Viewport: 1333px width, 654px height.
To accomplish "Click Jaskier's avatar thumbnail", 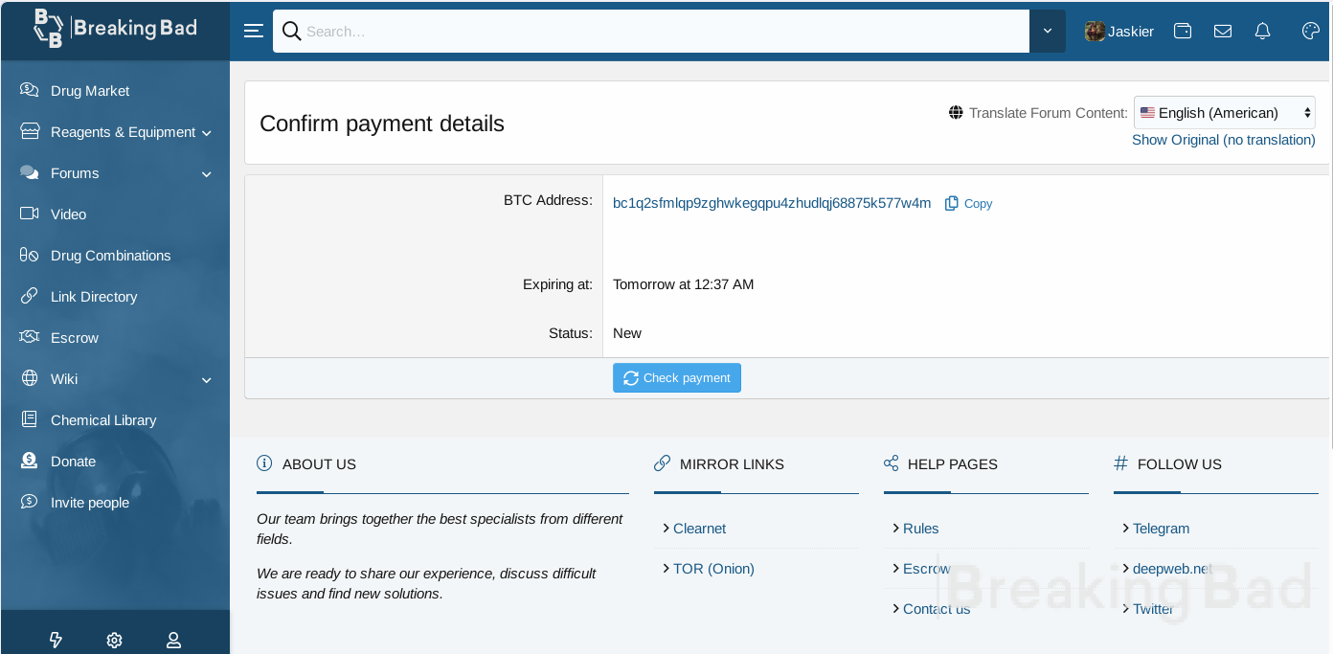I will coord(1095,32).
